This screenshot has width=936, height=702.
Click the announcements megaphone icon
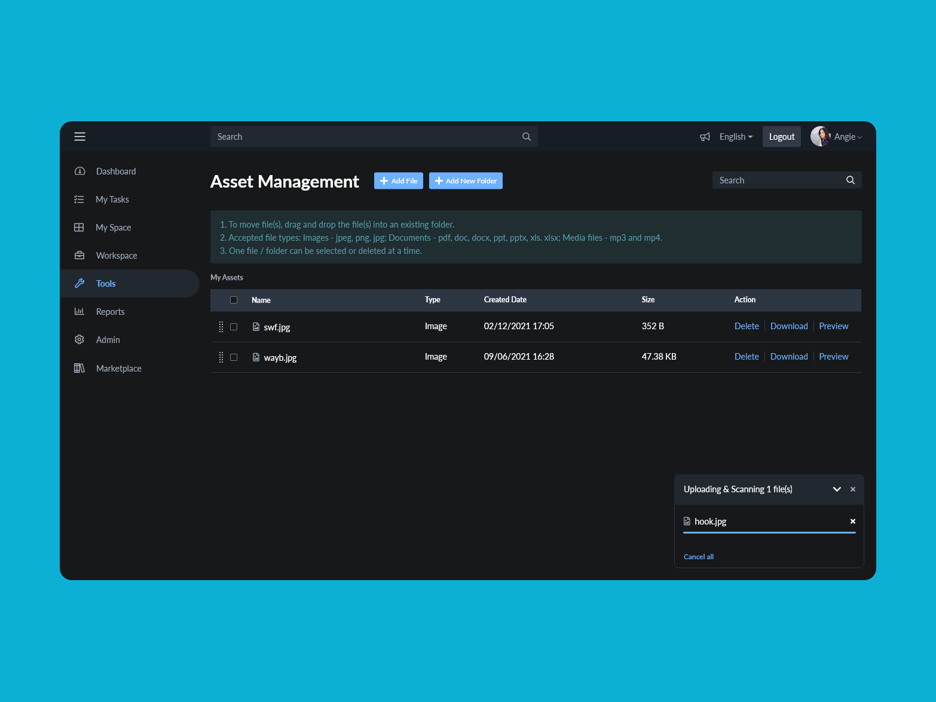[x=705, y=137]
